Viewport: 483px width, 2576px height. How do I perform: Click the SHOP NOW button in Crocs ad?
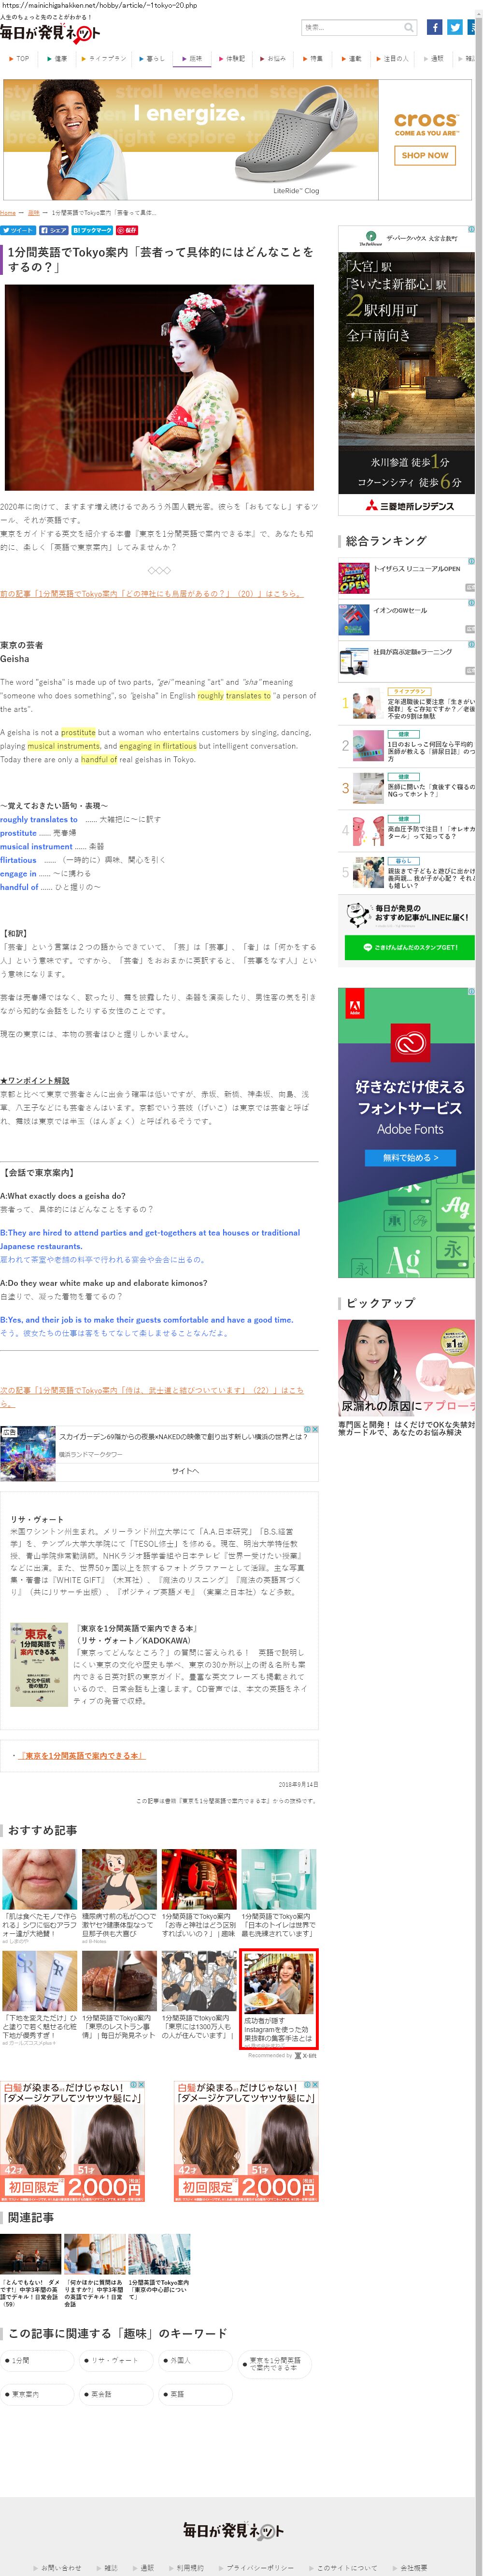coord(425,155)
